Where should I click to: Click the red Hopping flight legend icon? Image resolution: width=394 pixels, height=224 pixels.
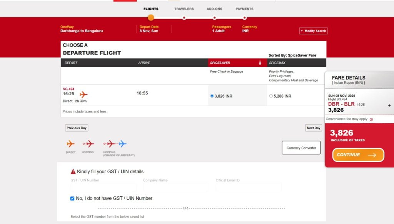tap(88, 144)
